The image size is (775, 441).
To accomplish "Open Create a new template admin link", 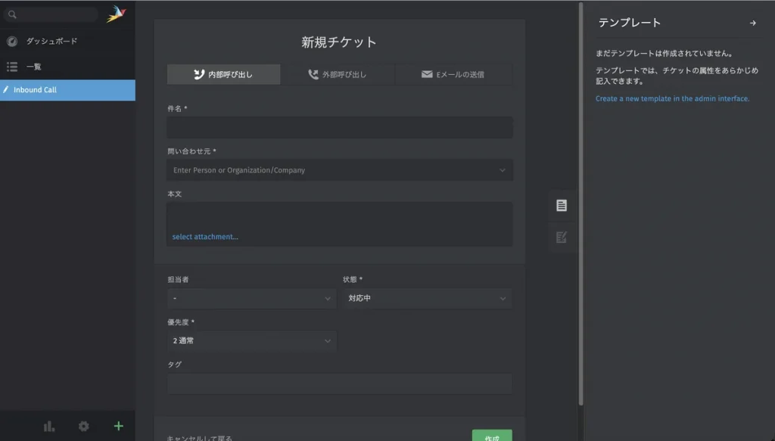I will coord(672,99).
